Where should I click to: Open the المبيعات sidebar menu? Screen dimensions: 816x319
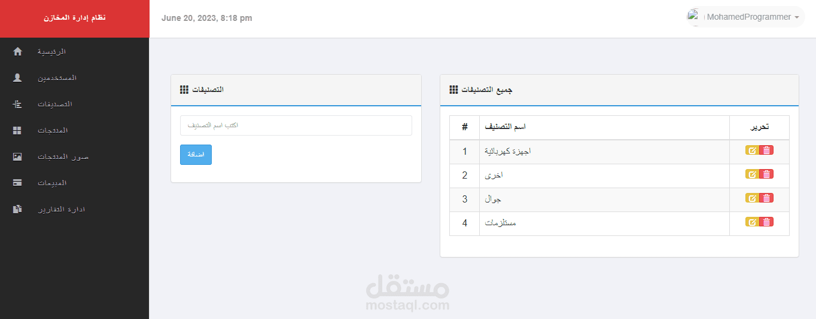point(53,183)
